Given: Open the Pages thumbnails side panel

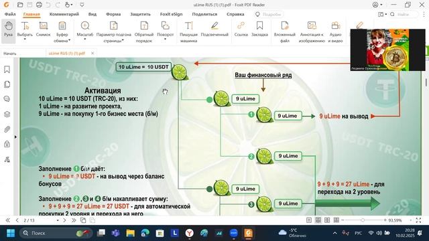Looking at the screenshot, I should (7, 84).
